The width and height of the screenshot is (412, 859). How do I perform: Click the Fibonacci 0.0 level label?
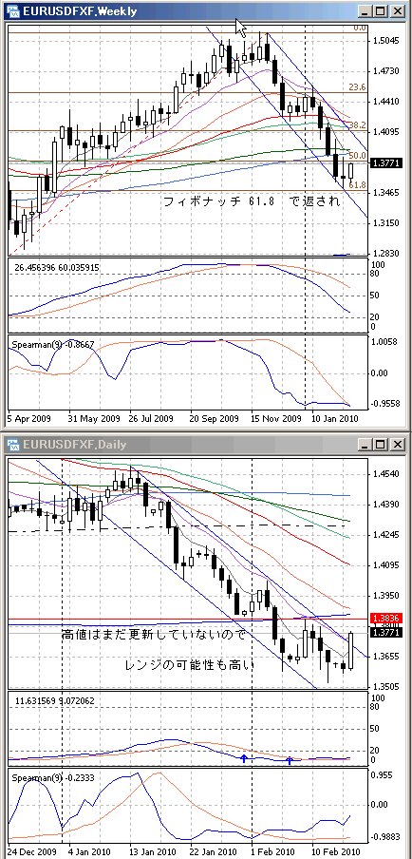click(360, 28)
